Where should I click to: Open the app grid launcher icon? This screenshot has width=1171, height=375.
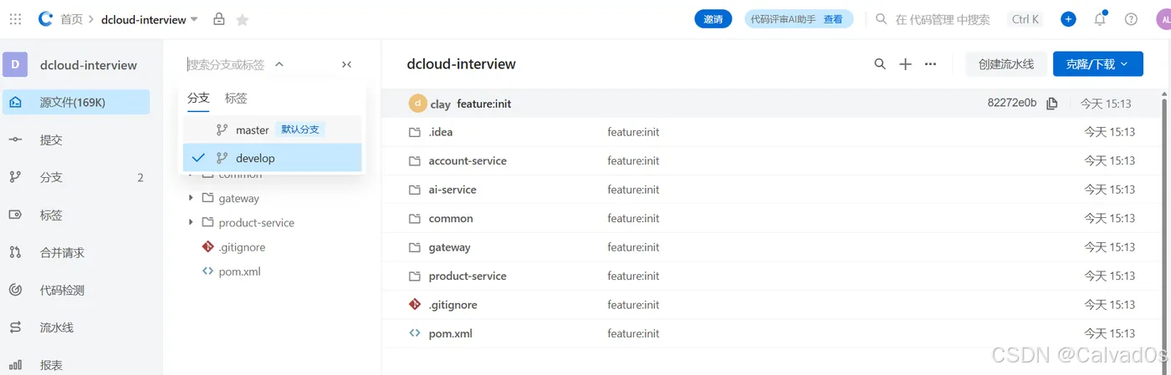[15, 19]
